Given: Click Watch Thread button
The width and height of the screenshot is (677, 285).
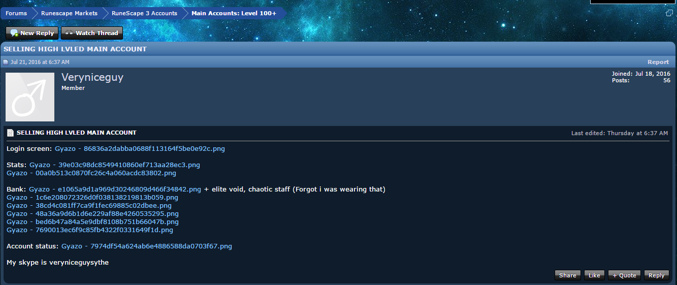Looking at the screenshot, I should point(92,33).
